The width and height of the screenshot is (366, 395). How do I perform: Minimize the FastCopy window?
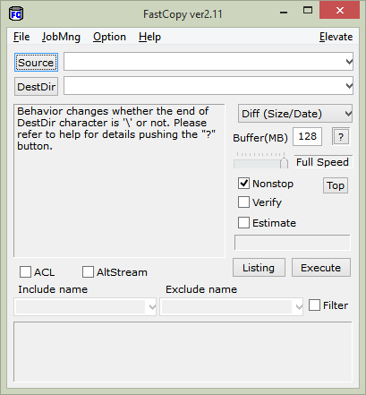pyautogui.click(x=284, y=12)
